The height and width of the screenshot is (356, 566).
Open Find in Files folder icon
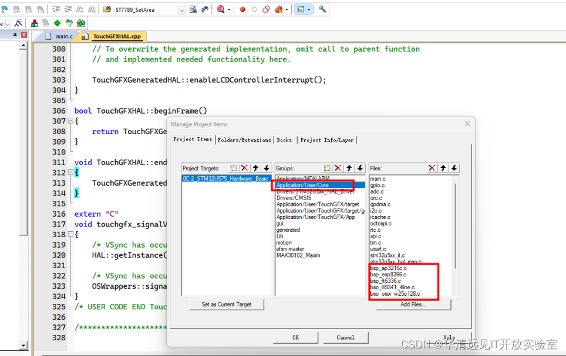(x=107, y=9)
